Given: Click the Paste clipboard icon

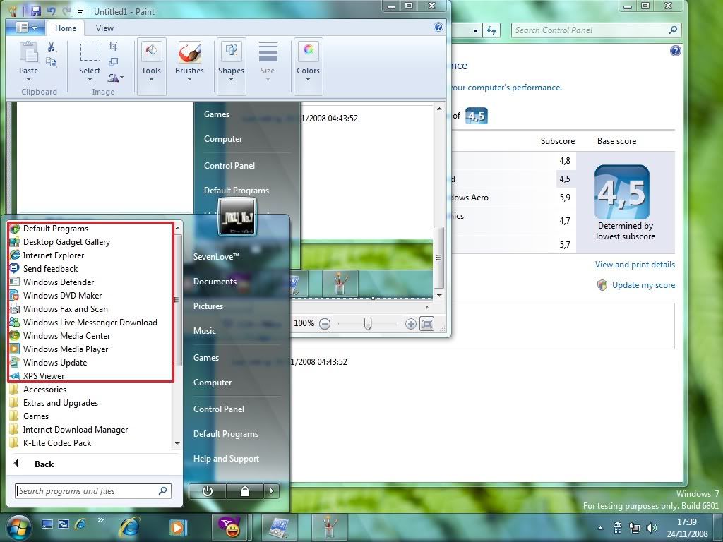Looking at the screenshot, I should tap(28, 52).
